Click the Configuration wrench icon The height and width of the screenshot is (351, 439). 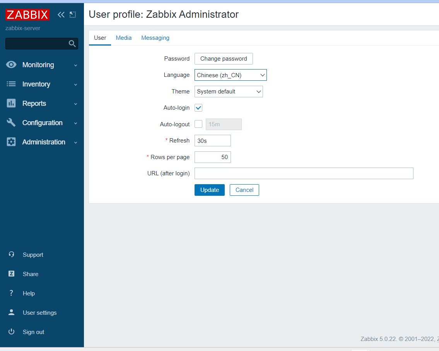coord(11,122)
